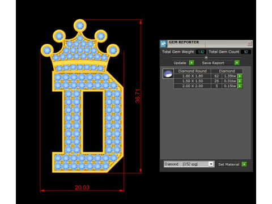This screenshot has height=204, width=272.
Task: Click the Total Gem Weight value field
Action: [x=201, y=52]
